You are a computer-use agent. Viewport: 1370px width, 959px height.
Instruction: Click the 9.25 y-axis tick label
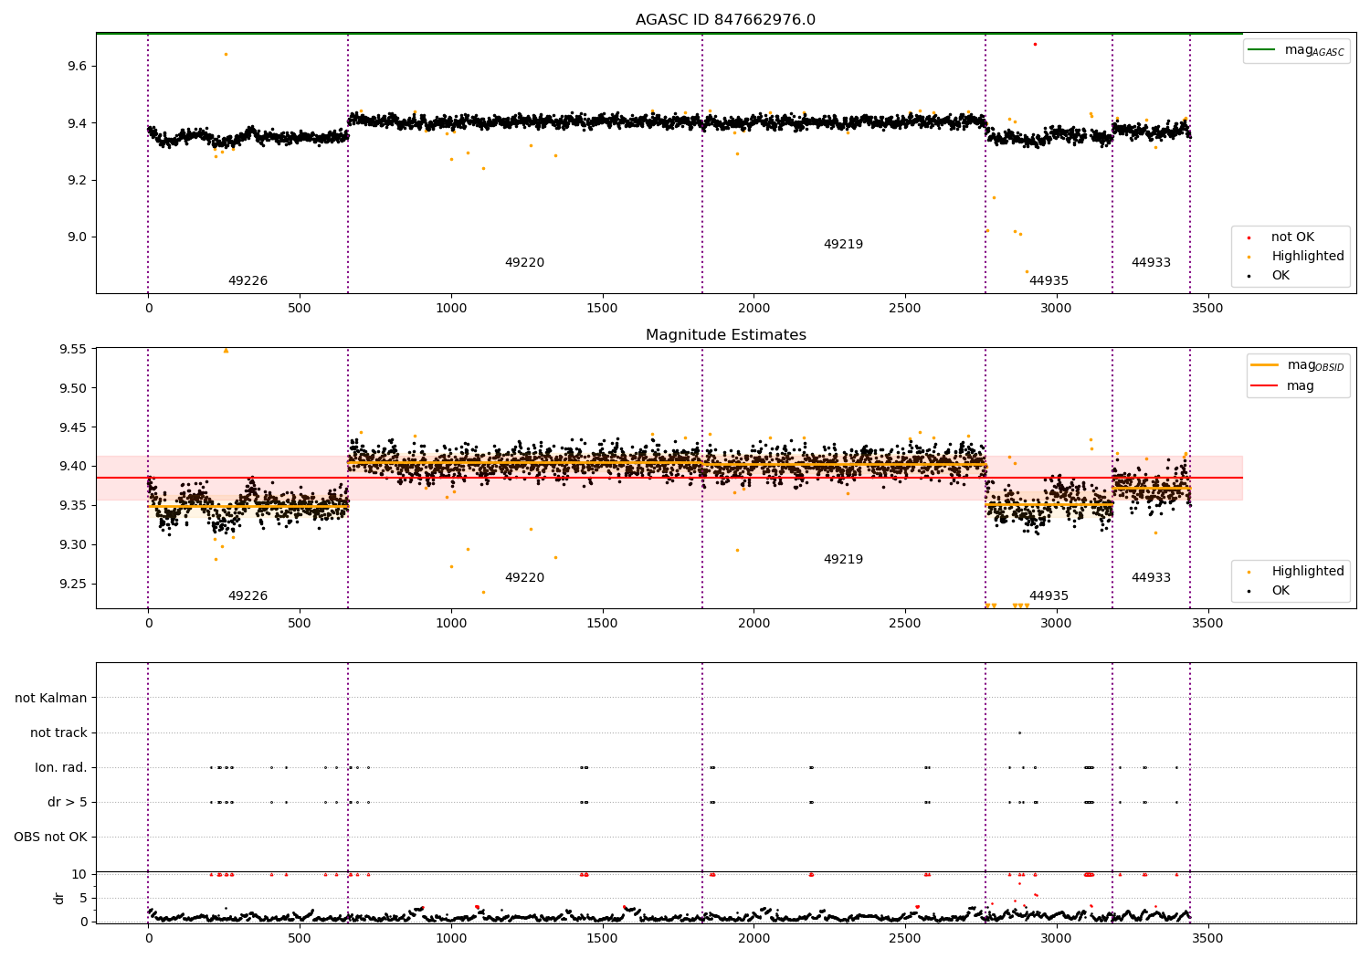coord(73,585)
